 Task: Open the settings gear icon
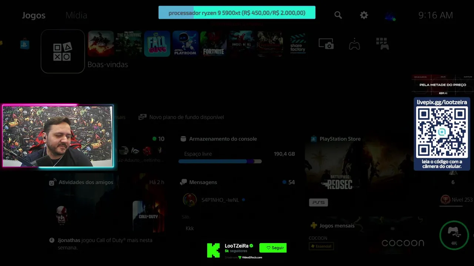tap(364, 15)
